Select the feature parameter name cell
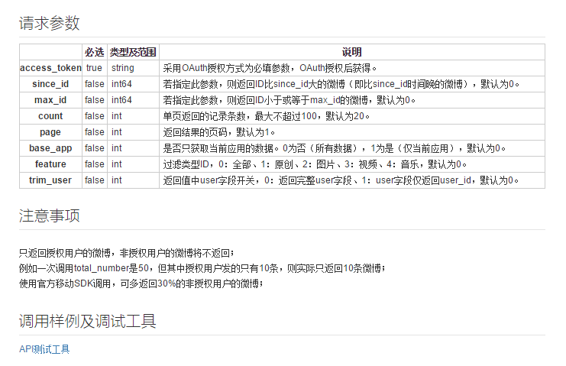 pyautogui.click(x=50, y=164)
